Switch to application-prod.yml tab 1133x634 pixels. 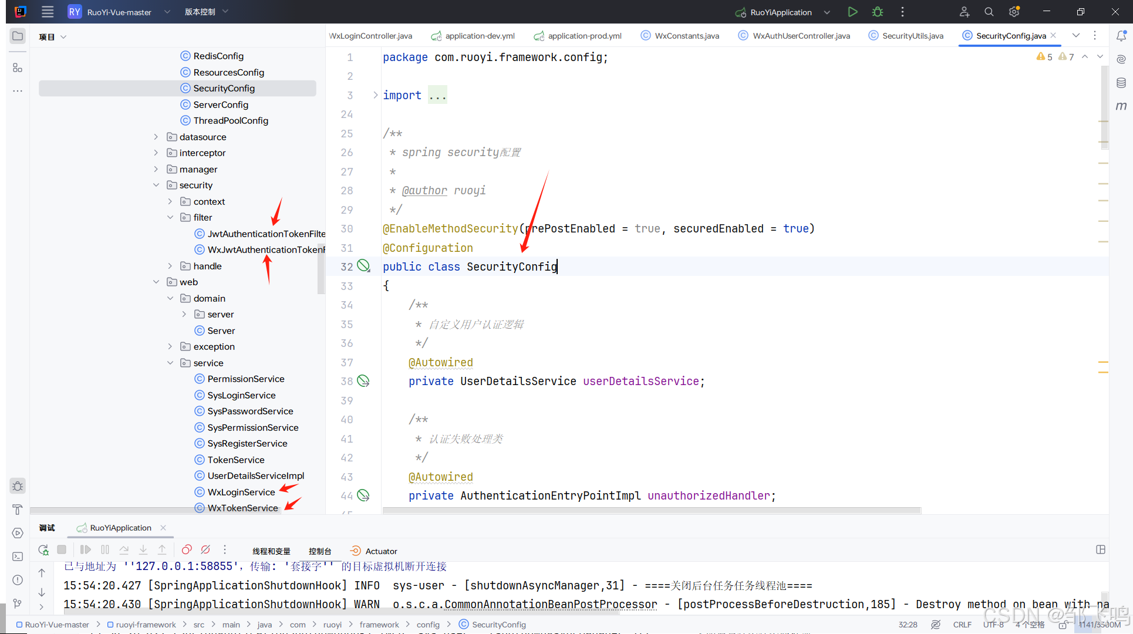578,36
